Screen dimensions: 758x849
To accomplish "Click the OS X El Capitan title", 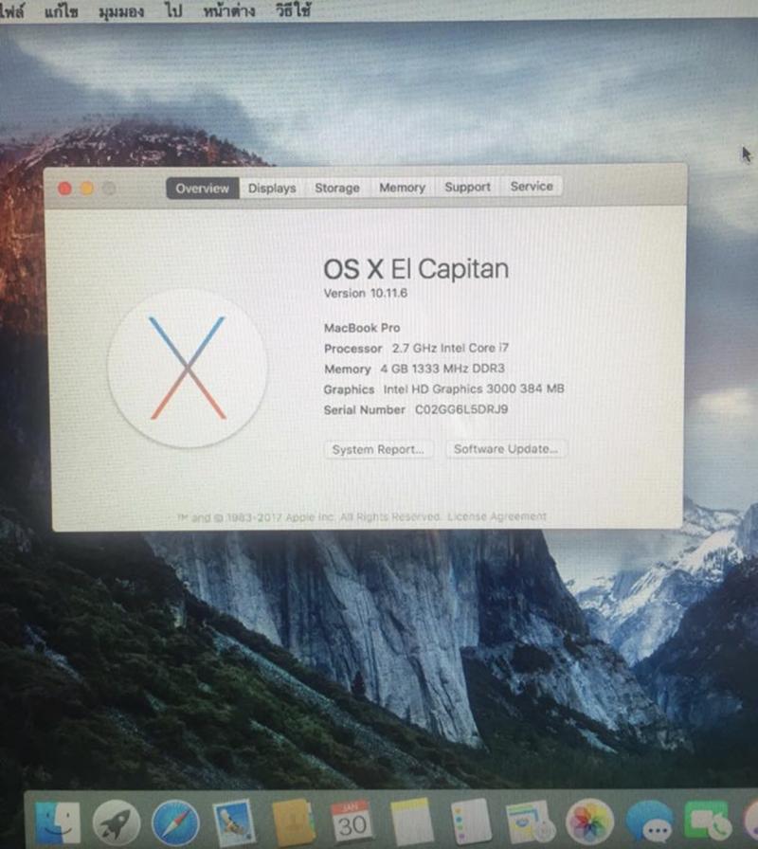I will pyautogui.click(x=416, y=269).
